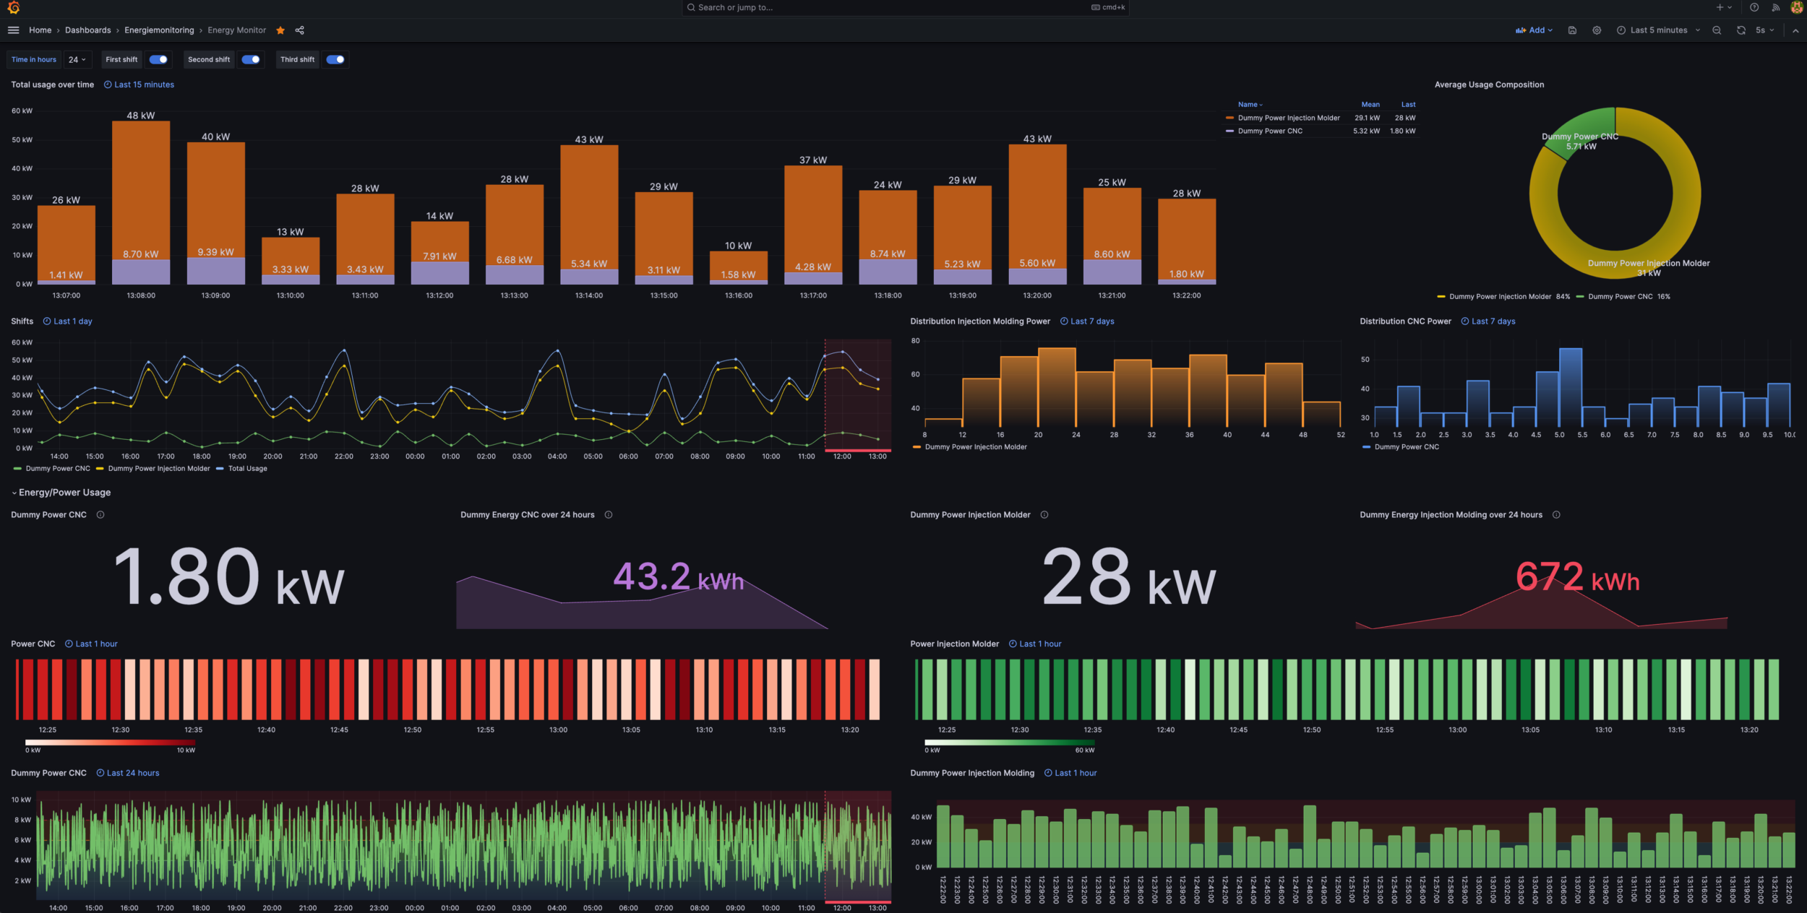Viewport: 1807px width, 913px height.
Task: Toggle Dummy Power CNC in Shifts legend
Action: pos(56,468)
